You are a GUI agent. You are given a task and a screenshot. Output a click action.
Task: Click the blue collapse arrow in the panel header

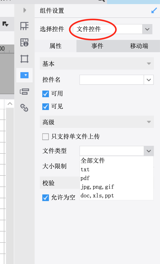click(154, 10)
